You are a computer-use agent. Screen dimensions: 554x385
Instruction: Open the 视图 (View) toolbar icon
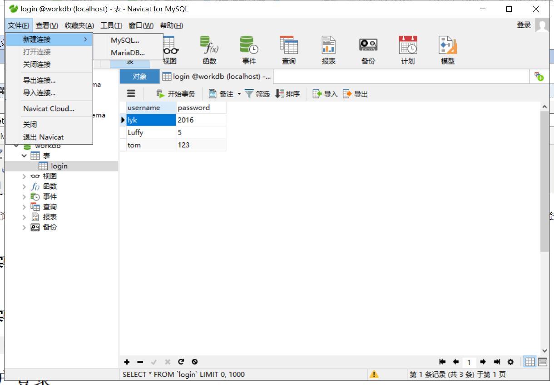point(170,50)
